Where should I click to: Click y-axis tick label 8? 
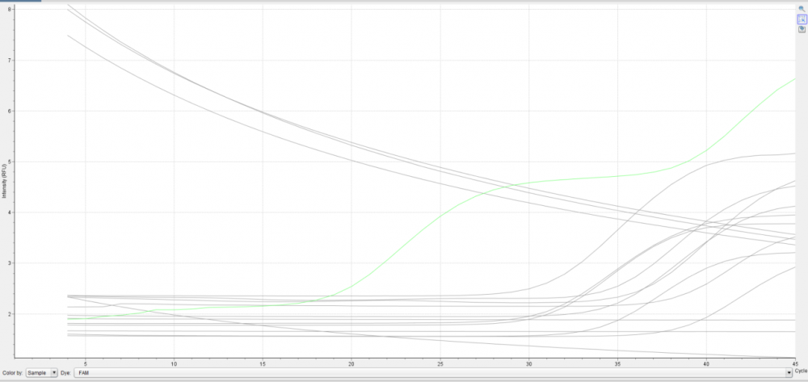tap(9, 9)
